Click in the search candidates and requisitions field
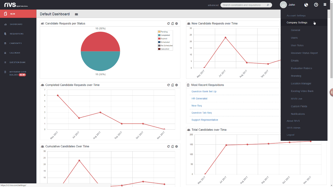The image size is (333, 187). (246, 5)
